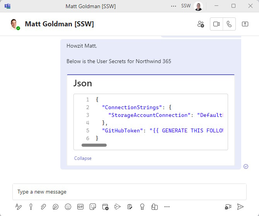Image resolution: width=259 pixels, height=216 pixels.
Task: Click the horizontal scrollbar in code block
Action: tap(94, 145)
